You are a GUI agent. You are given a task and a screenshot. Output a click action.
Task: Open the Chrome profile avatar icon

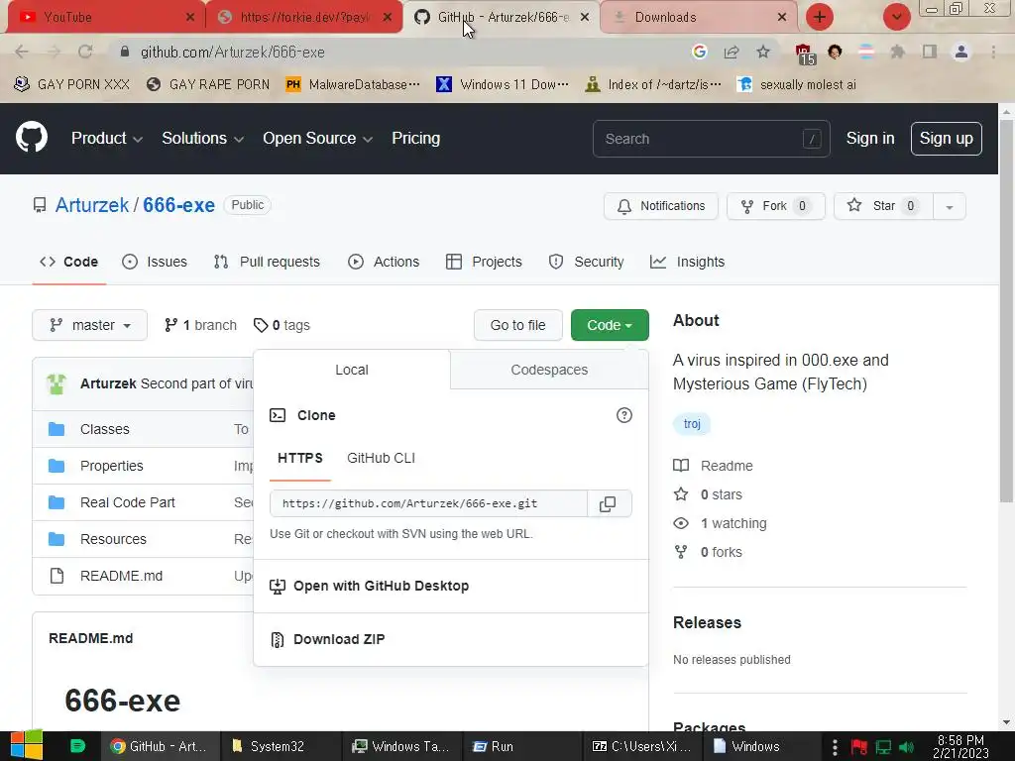(961, 52)
